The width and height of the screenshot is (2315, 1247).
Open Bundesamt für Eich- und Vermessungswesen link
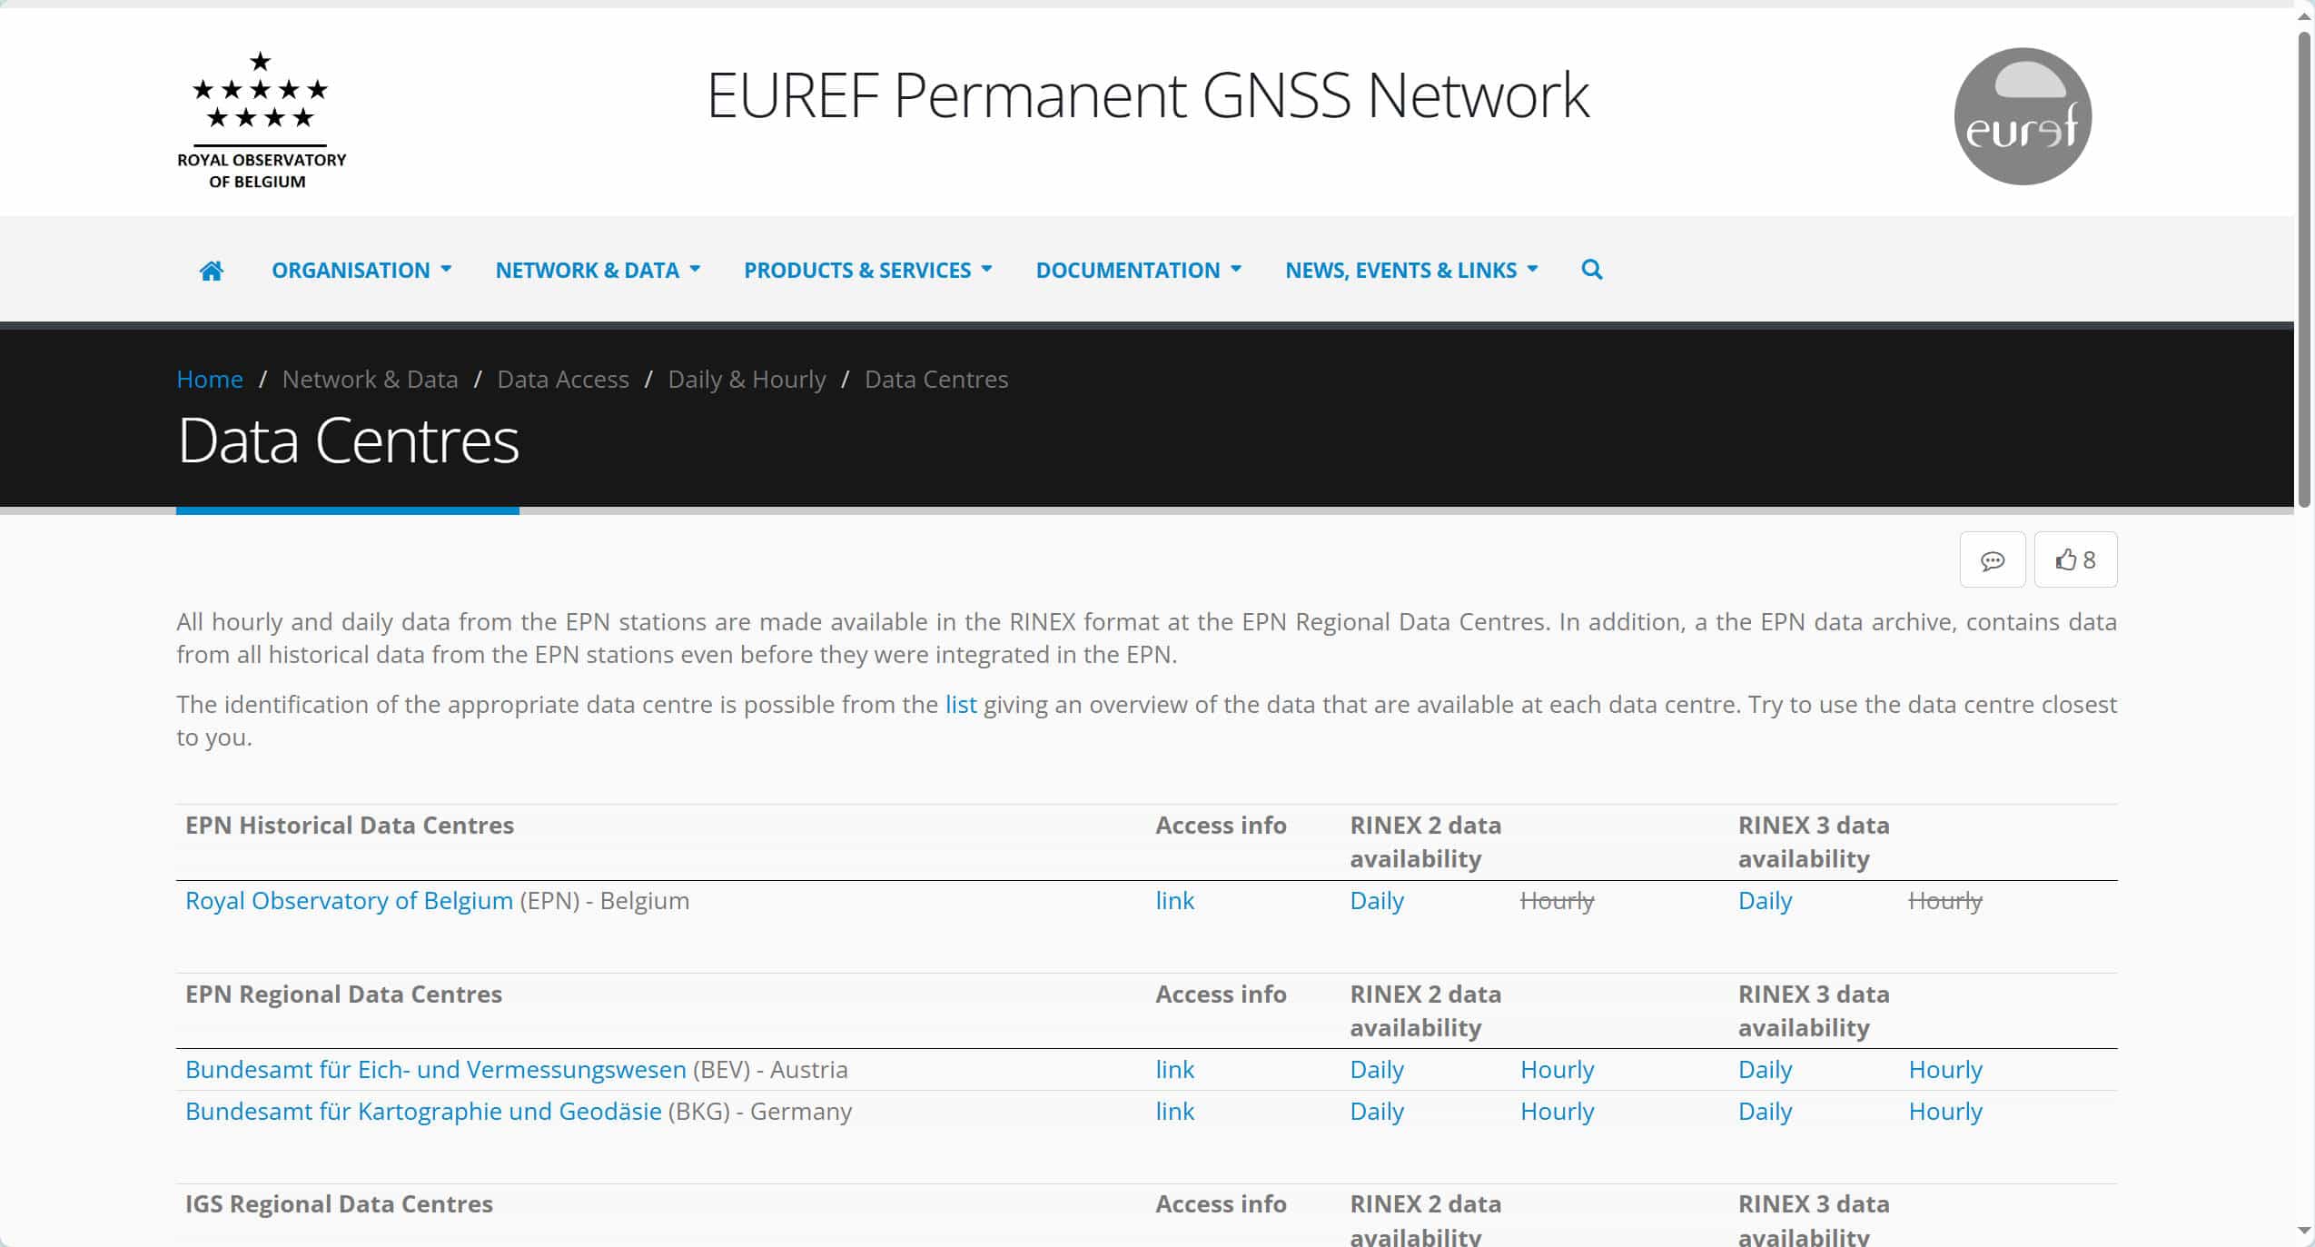point(435,1070)
